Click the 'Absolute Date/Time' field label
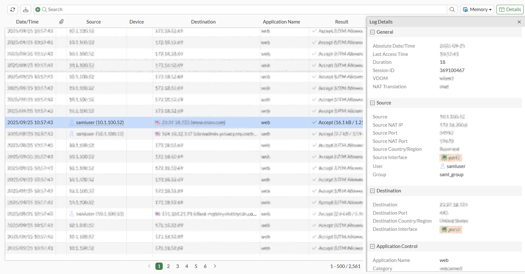 (x=394, y=46)
